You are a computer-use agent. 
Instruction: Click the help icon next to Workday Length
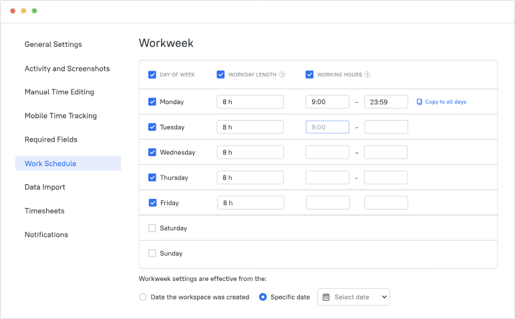coord(283,75)
